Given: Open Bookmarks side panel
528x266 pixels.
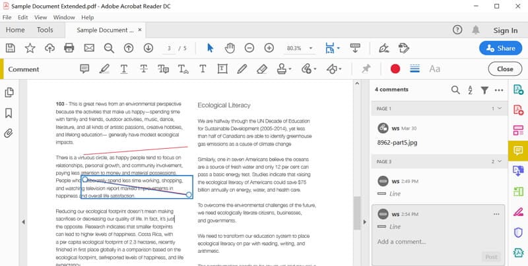Looking at the screenshot, I should click(x=9, y=113).
